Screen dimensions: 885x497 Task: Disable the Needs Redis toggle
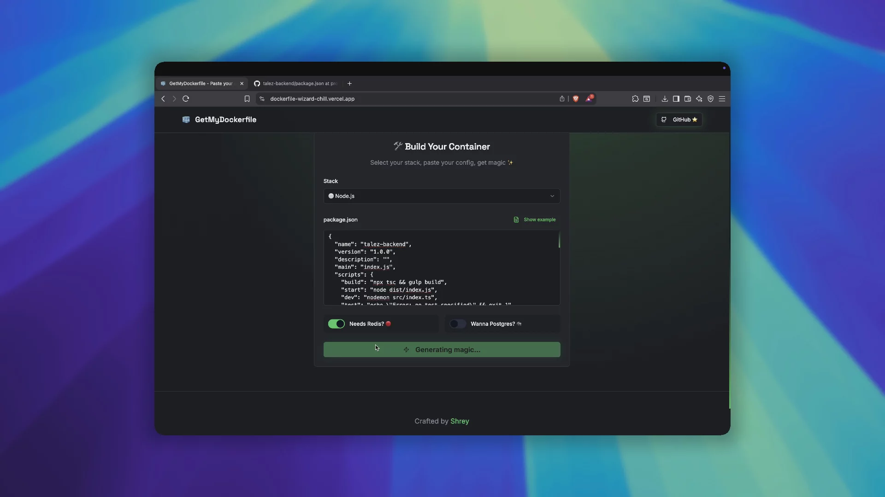336,324
